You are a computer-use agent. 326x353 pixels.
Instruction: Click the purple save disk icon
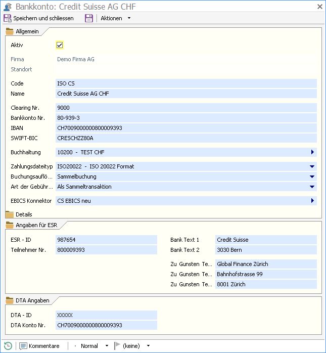[x=88, y=18]
